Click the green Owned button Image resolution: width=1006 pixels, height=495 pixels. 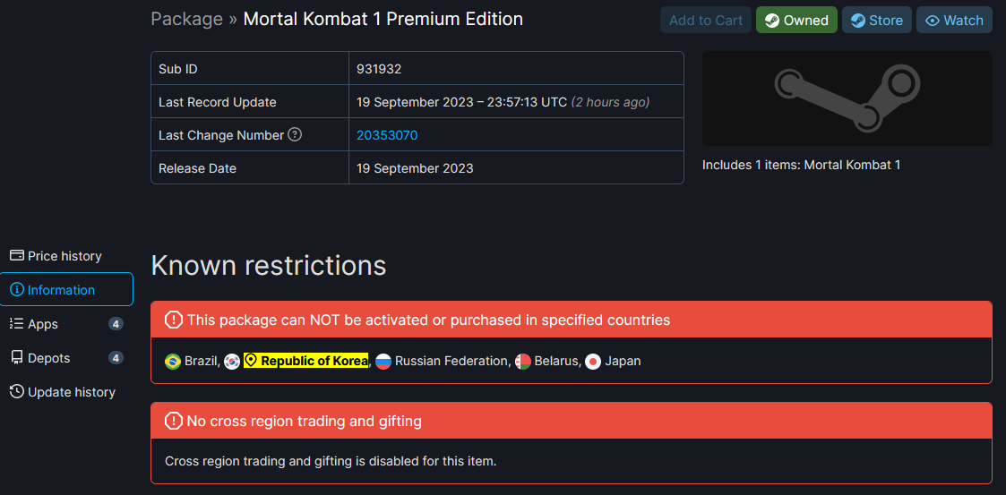(796, 20)
